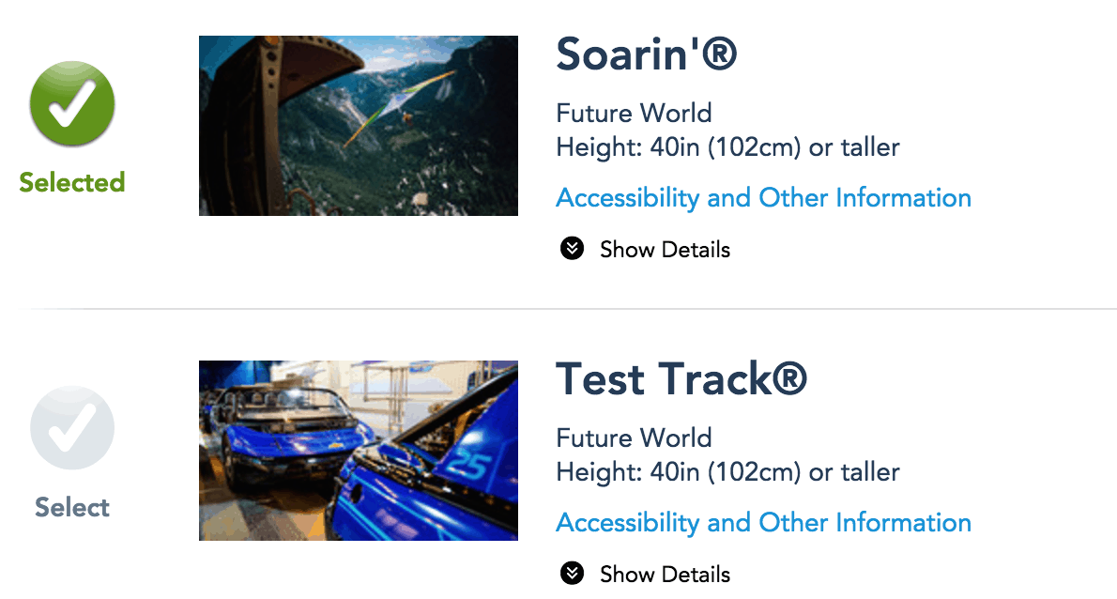Click the green Selected label
Image resolution: width=1117 pixels, height=599 pixels.
72,182
